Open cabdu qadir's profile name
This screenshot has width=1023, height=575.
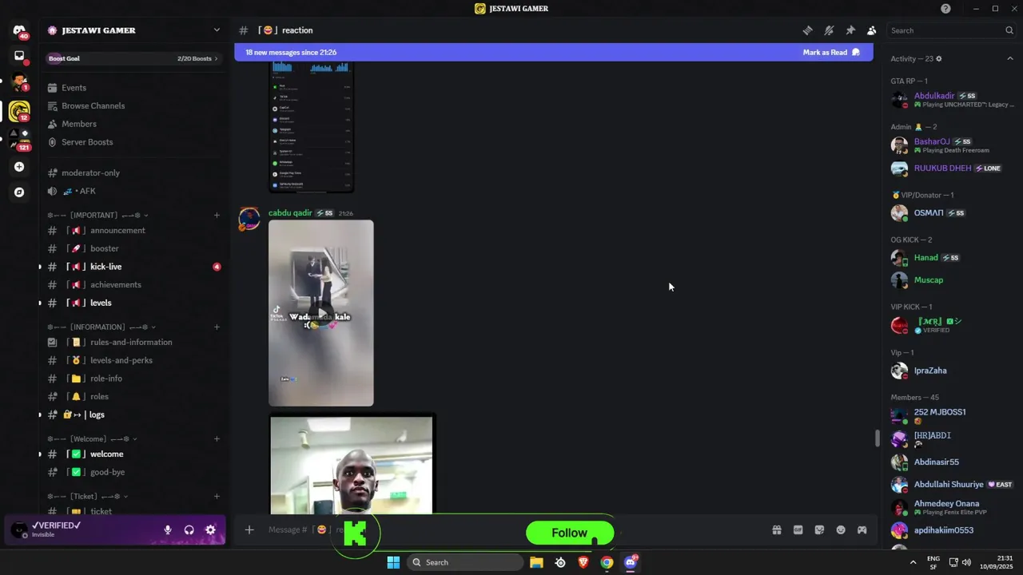[x=290, y=213]
